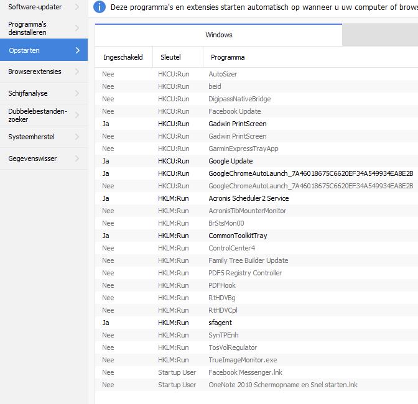Click the Programma column header
Image resolution: width=418 pixels, height=404 pixels.
(x=228, y=57)
